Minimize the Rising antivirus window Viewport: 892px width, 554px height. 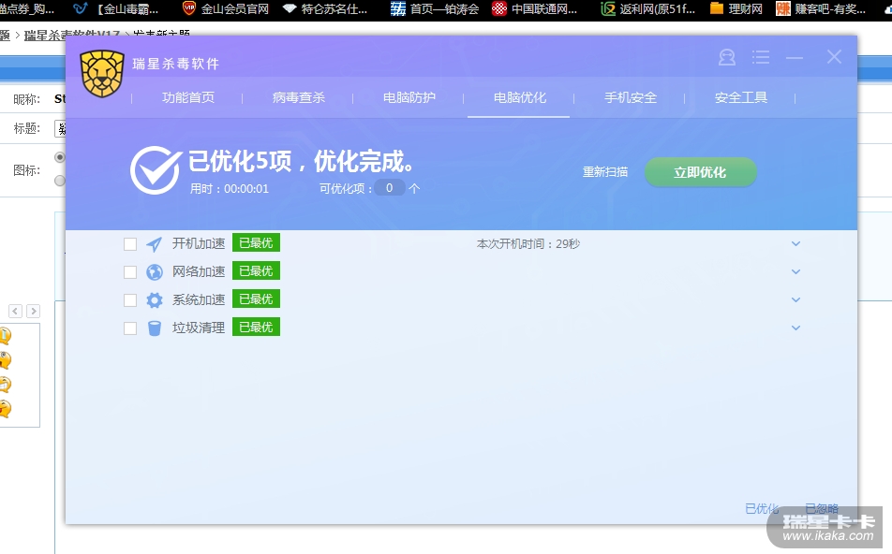coord(795,57)
